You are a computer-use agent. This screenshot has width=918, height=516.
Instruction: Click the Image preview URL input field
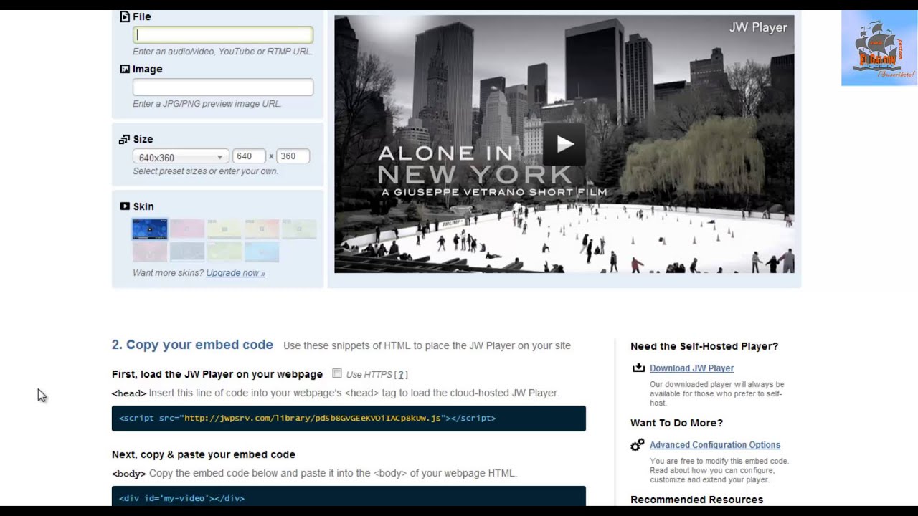click(223, 87)
